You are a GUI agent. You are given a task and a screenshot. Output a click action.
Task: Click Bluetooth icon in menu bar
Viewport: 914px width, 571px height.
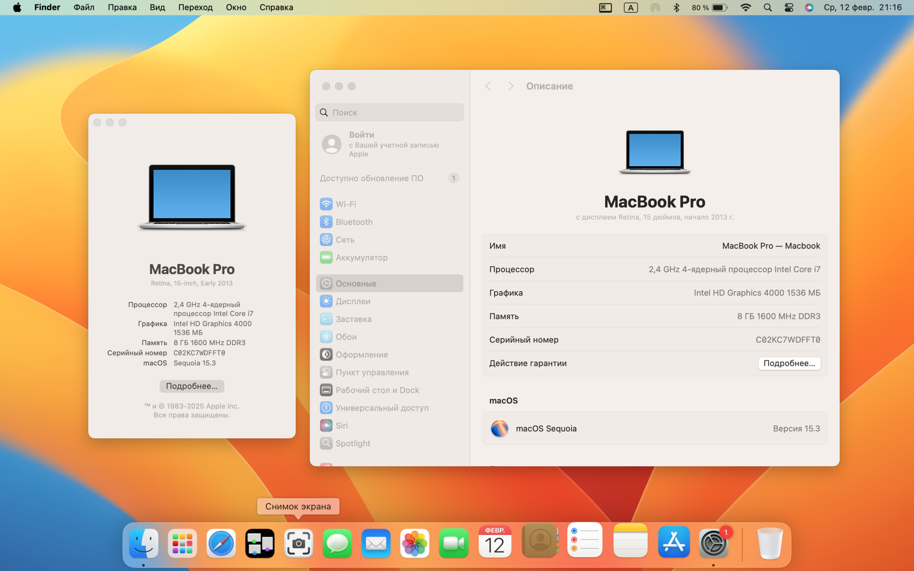tap(677, 8)
